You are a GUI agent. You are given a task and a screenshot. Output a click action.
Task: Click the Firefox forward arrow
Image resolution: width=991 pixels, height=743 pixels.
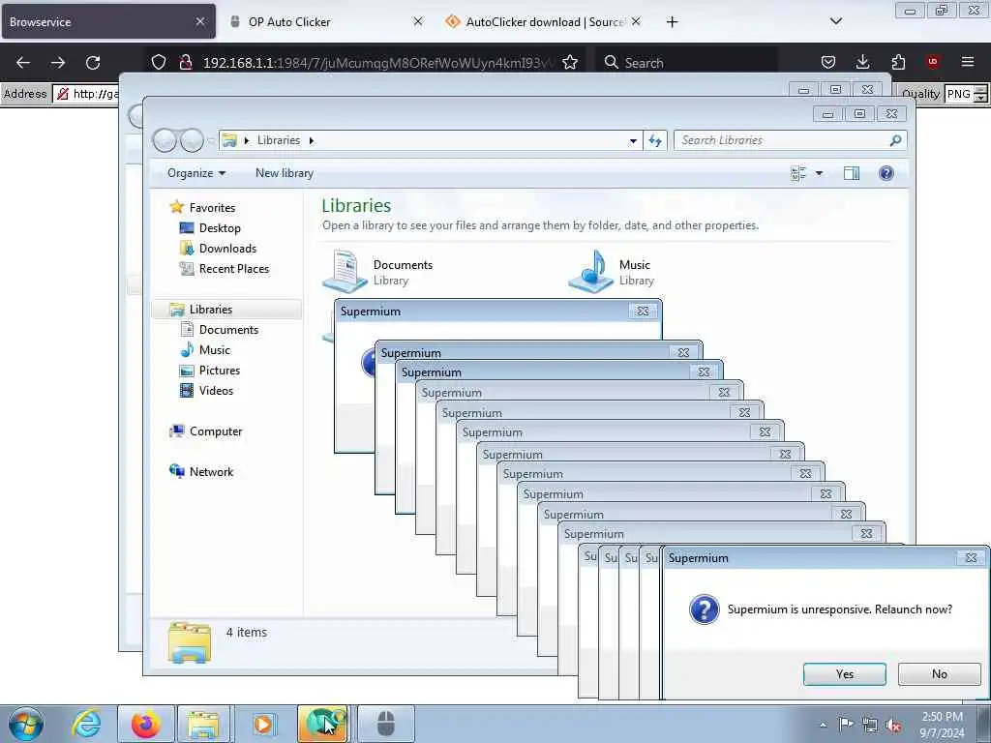(57, 62)
